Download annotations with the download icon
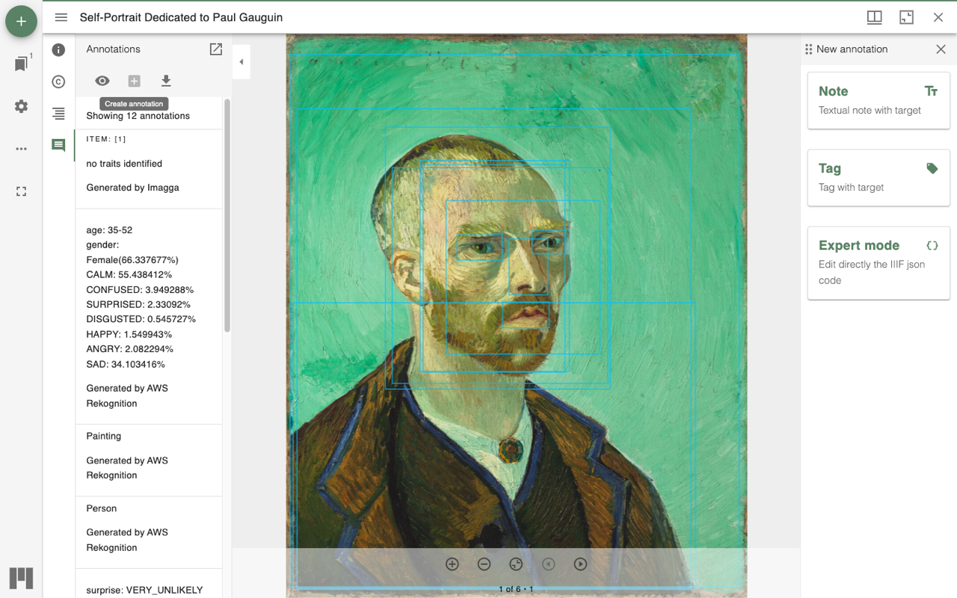The image size is (957, 598). (x=166, y=81)
